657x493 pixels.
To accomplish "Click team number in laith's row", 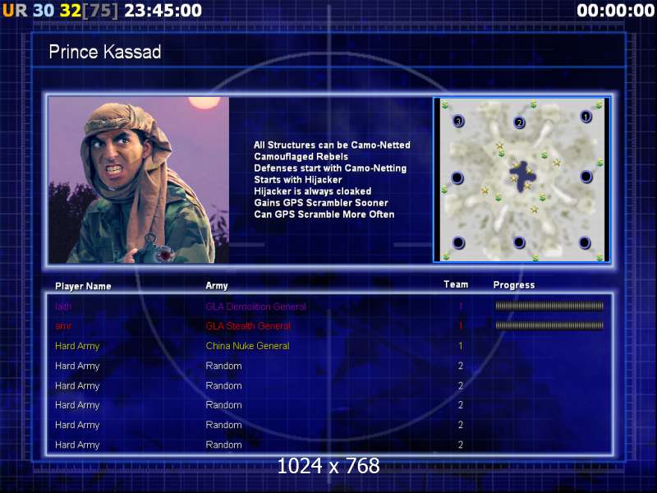I will [x=461, y=306].
